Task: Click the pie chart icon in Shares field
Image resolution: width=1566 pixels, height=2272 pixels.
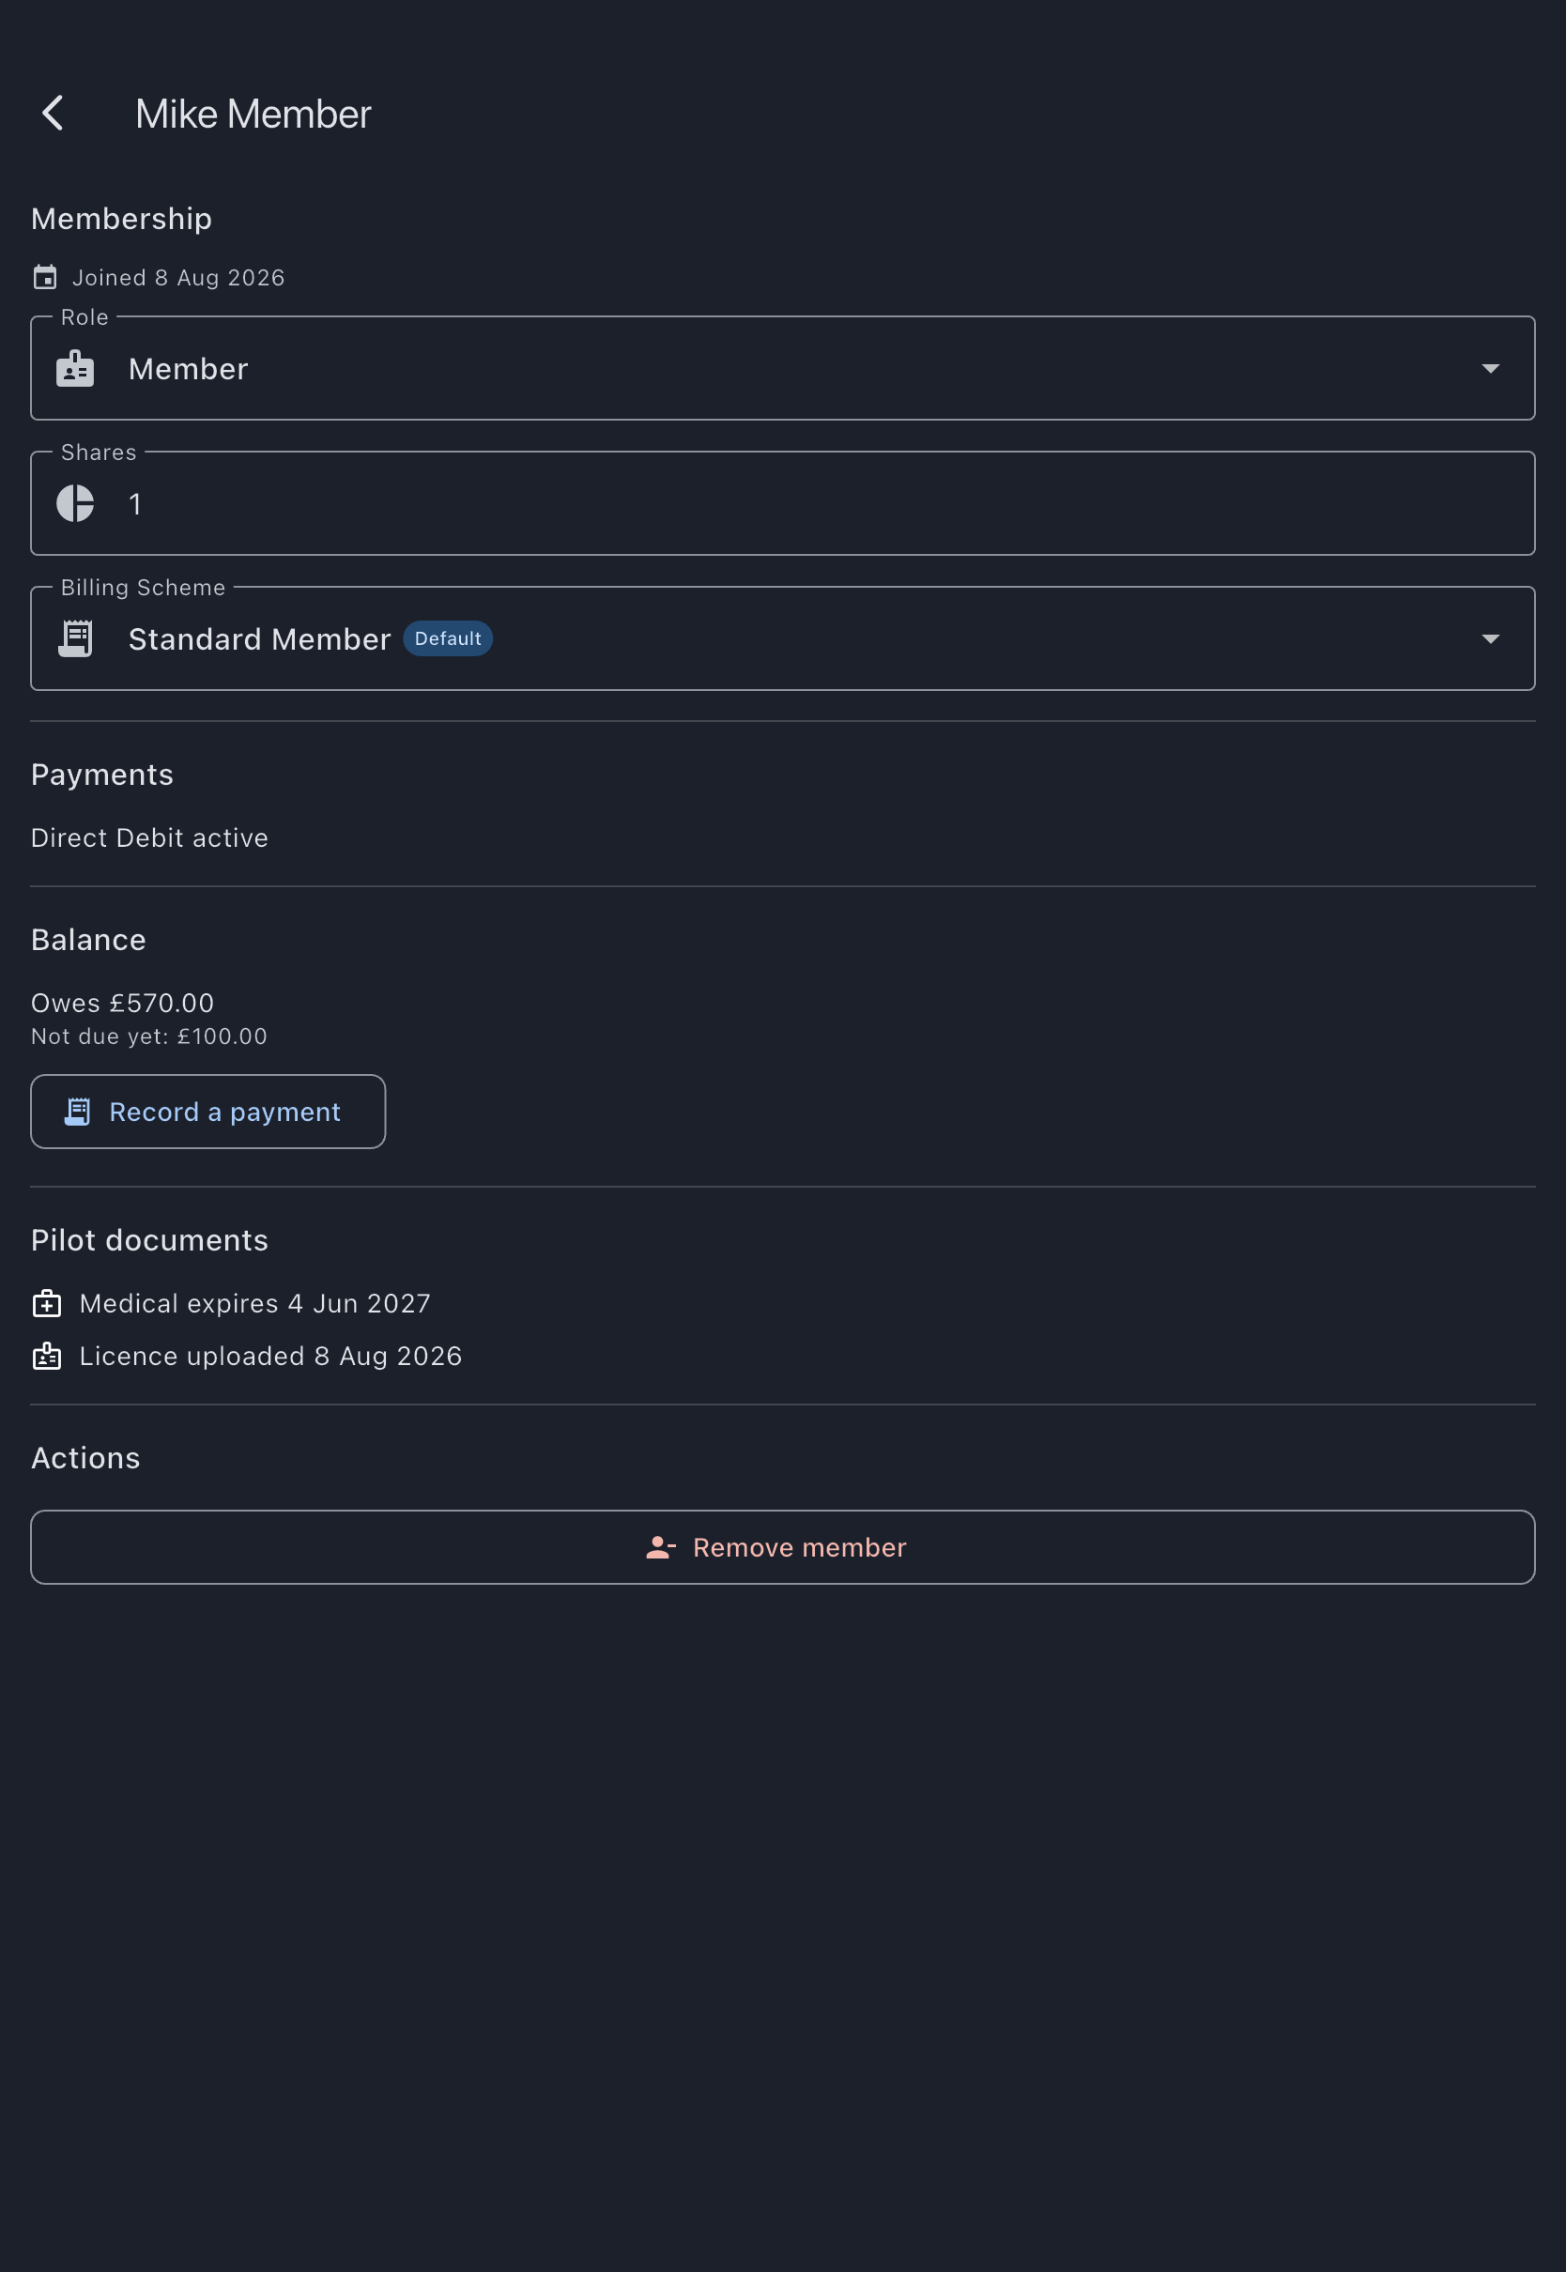Action: click(x=75, y=504)
